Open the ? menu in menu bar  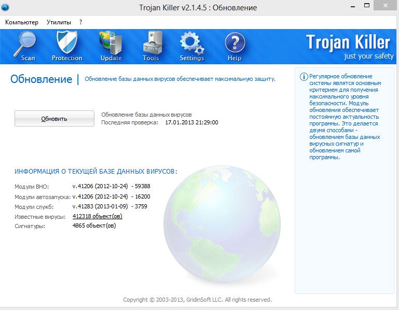click(x=80, y=22)
